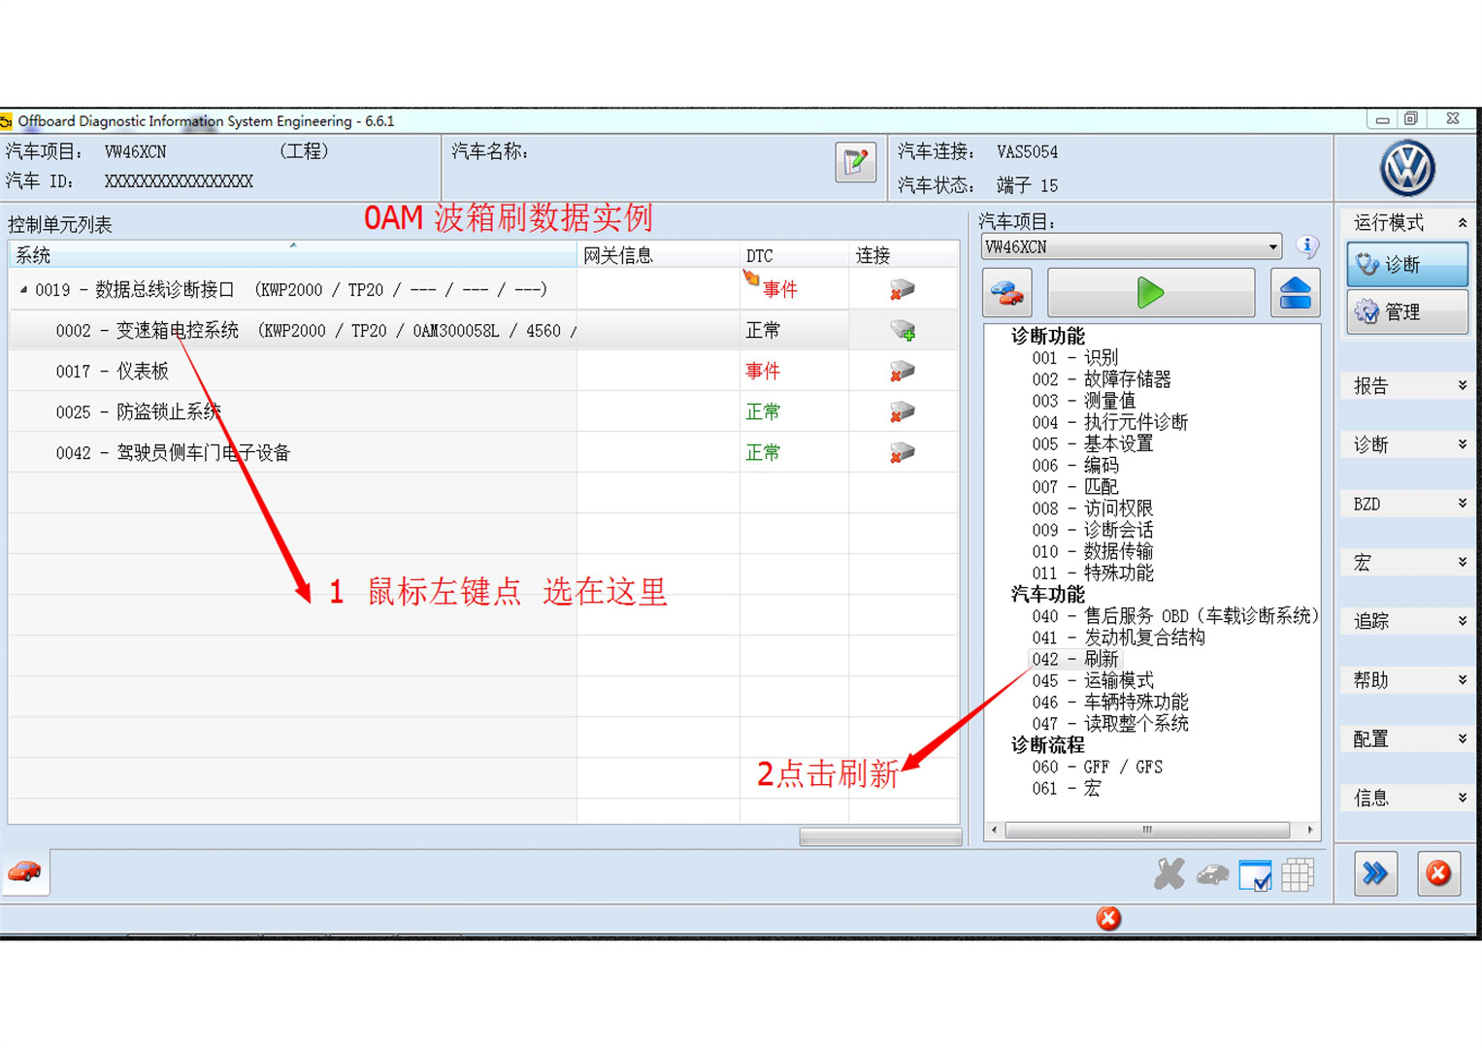The width and height of the screenshot is (1482, 1048).
Task: Select function 001 - 识别
Action: click(x=1074, y=358)
